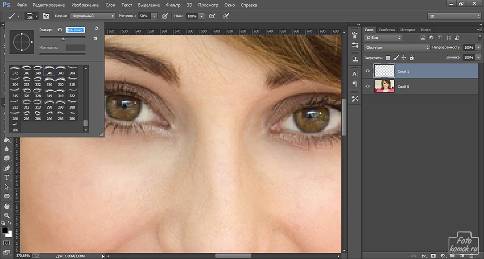Select the Sponge tool

click(x=7, y=158)
